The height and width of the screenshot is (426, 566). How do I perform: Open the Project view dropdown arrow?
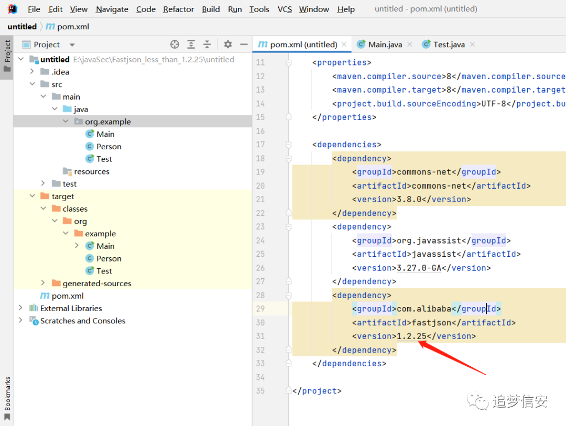(72, 45)
